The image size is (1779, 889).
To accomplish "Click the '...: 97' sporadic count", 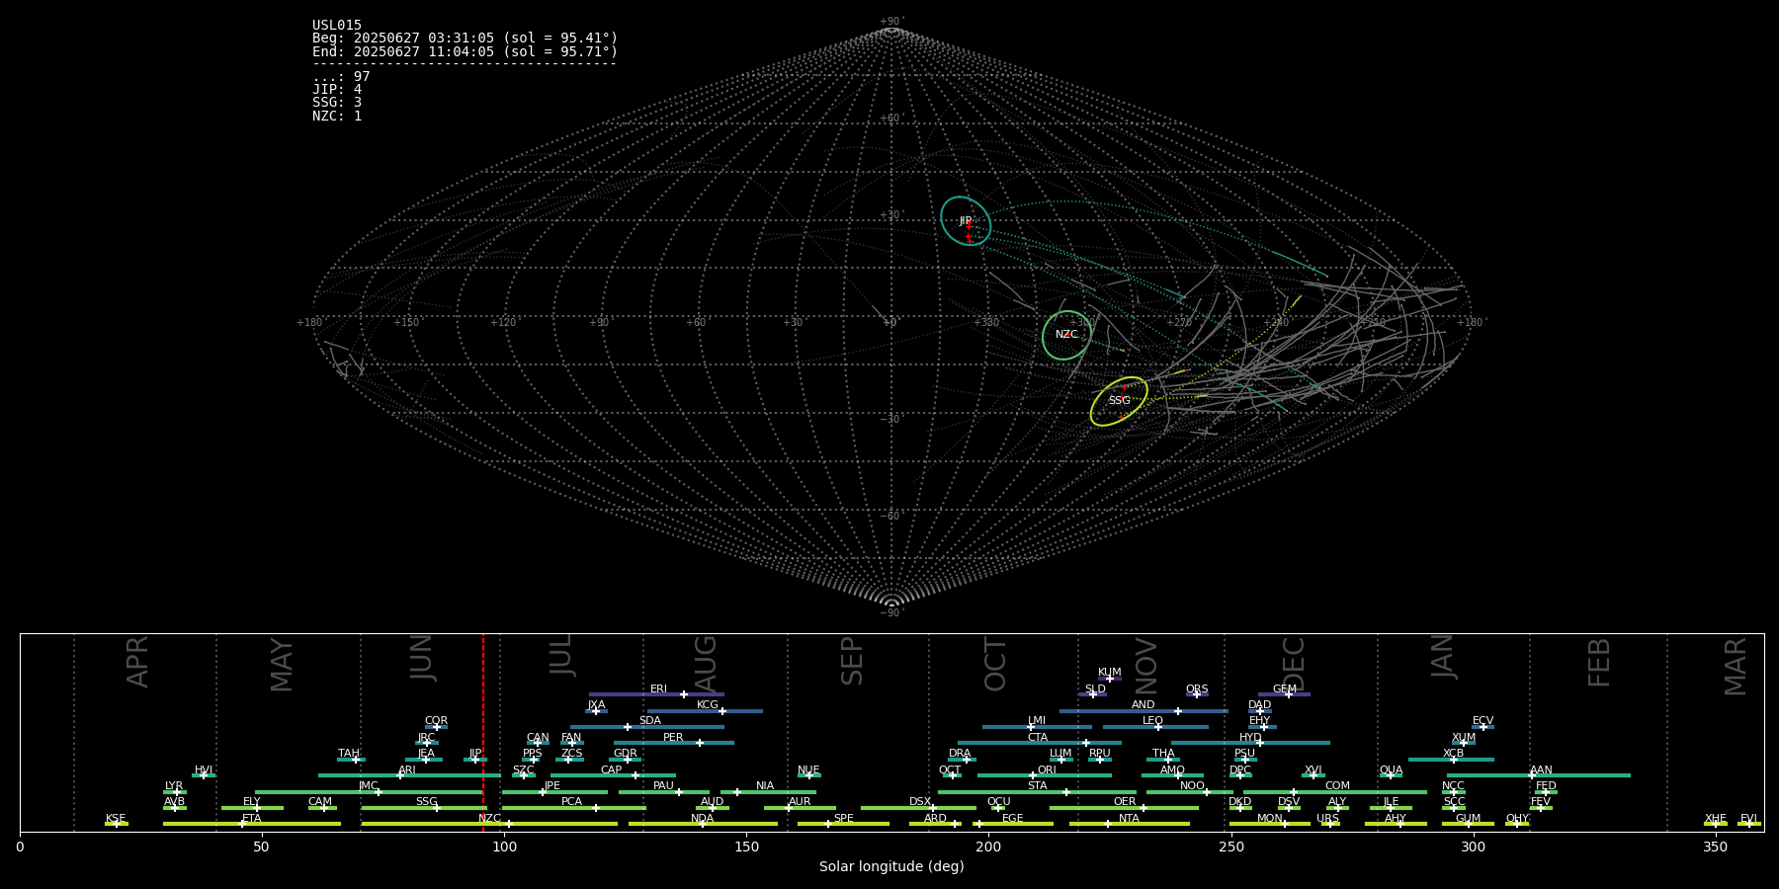I will [341, 77].
